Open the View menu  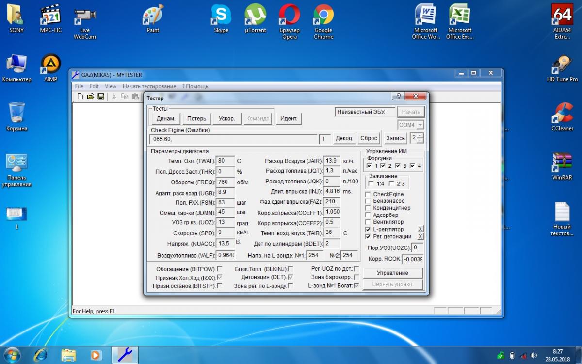111,86
